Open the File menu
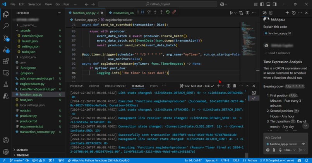 13,4
